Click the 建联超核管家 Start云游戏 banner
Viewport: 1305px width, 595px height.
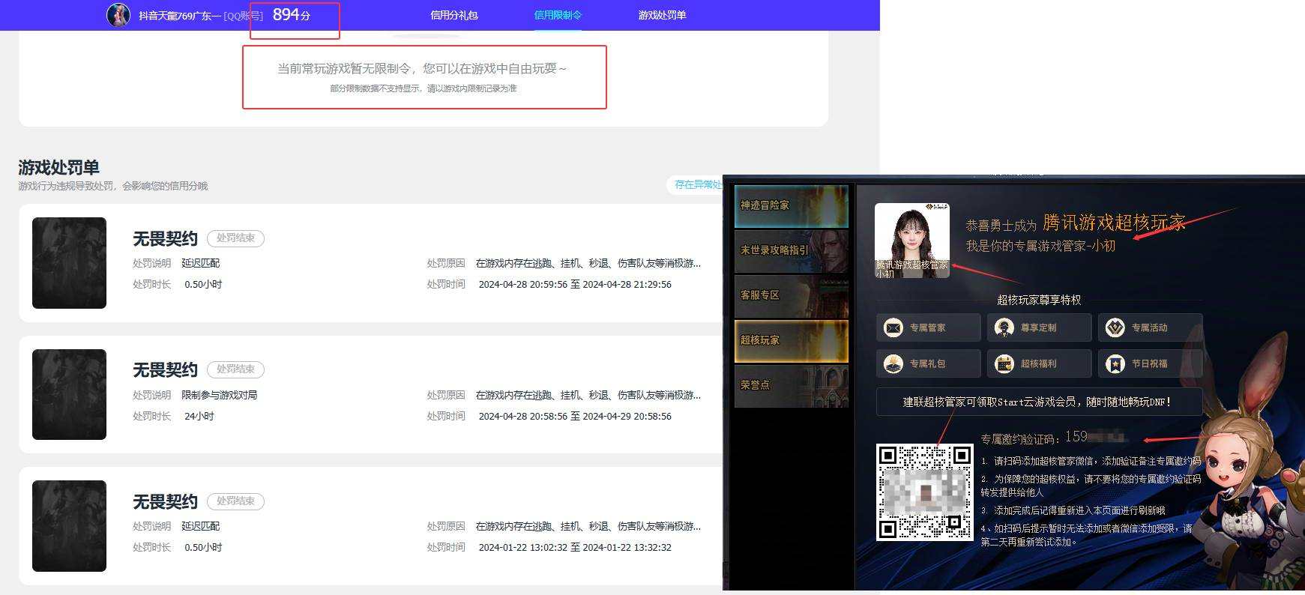pyautogui.click(x=1039, y=402)
